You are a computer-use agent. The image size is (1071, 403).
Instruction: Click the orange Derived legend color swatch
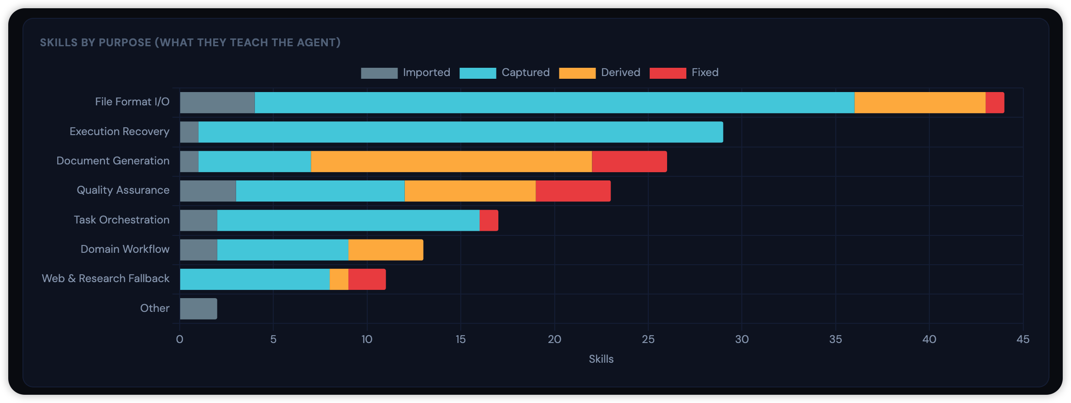pos(577,73)
